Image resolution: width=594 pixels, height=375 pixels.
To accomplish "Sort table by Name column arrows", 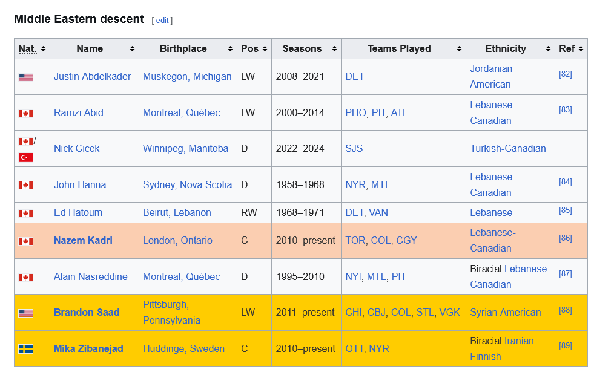I will [x=132, y=49].
